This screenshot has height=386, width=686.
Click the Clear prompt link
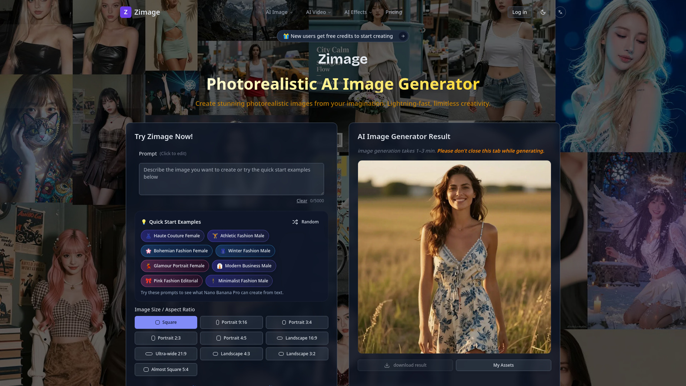coord(302,201)
